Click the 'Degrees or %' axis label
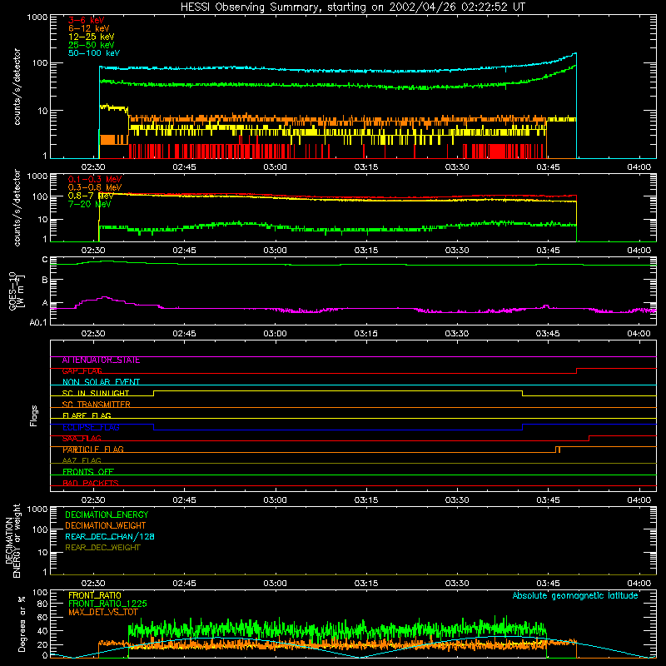This screenshot has height=666, width=666. pyautogui.click(x=22, y=624)
